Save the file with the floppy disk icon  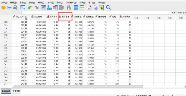10,8
